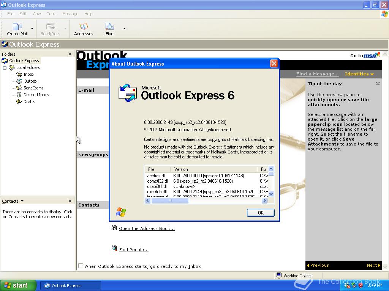Close the Contacts pane
This screenshot has width=389, height=291.
70,201
